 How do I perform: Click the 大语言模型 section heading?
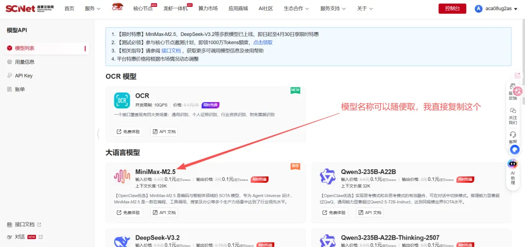pos(122,153)
